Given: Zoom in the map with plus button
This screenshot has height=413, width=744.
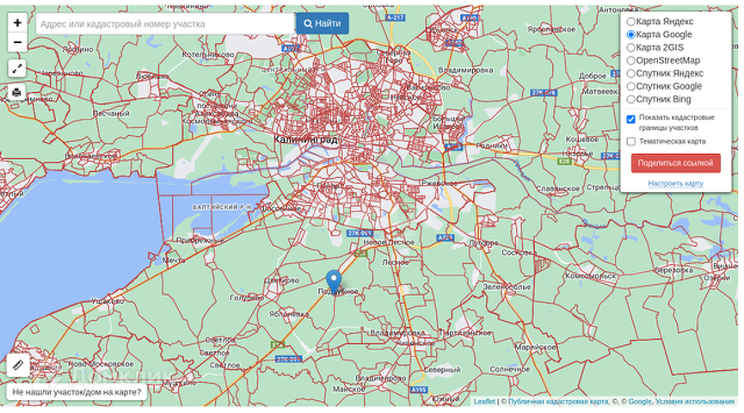Looking at the screenshot, I should (17, 22).
